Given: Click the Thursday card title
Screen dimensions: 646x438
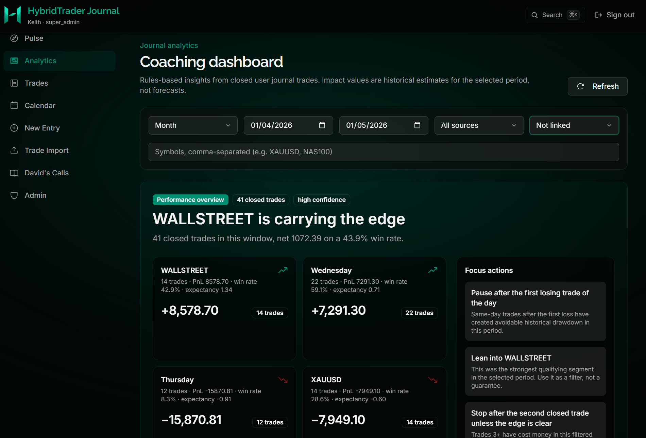Looking at the screenshot, I should [177, 380].
